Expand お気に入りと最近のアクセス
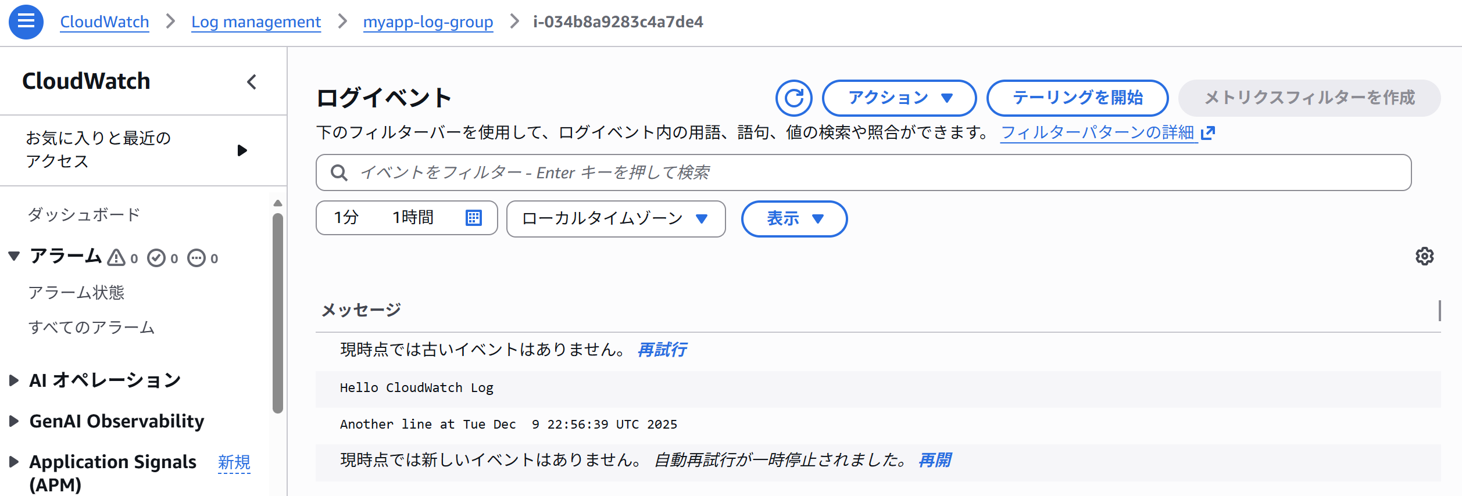Viewport: 1462px width, 496px height. click(x=242, y=150)
